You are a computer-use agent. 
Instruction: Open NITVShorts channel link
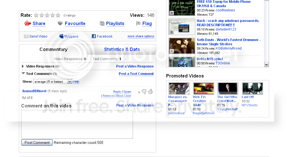pyautogui.click(x=249, y=105)
